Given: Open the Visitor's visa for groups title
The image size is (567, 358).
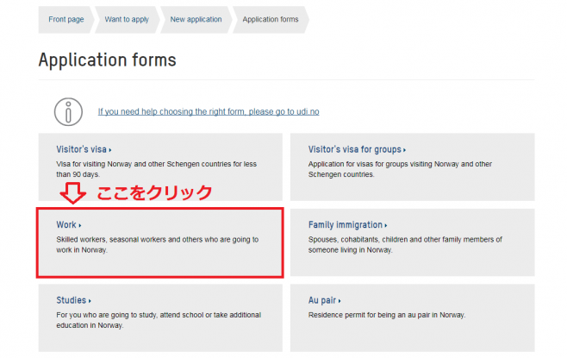Looking at the screenshot, I should (x=354, y=149).
